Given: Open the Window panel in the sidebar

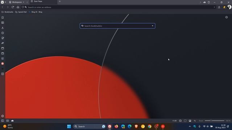Looking at the screenshot, I should (3, 48).
